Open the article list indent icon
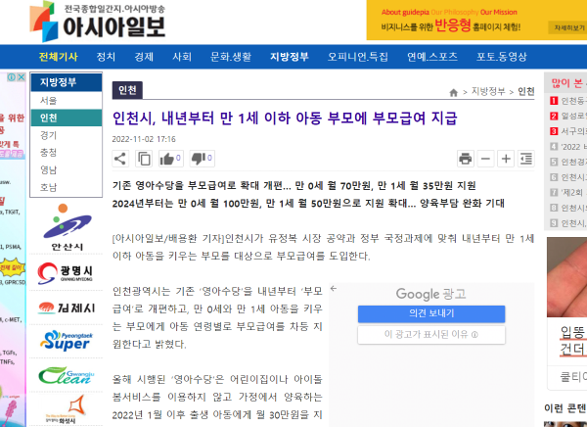Screen dimensions: 587x427 (526, 159)
